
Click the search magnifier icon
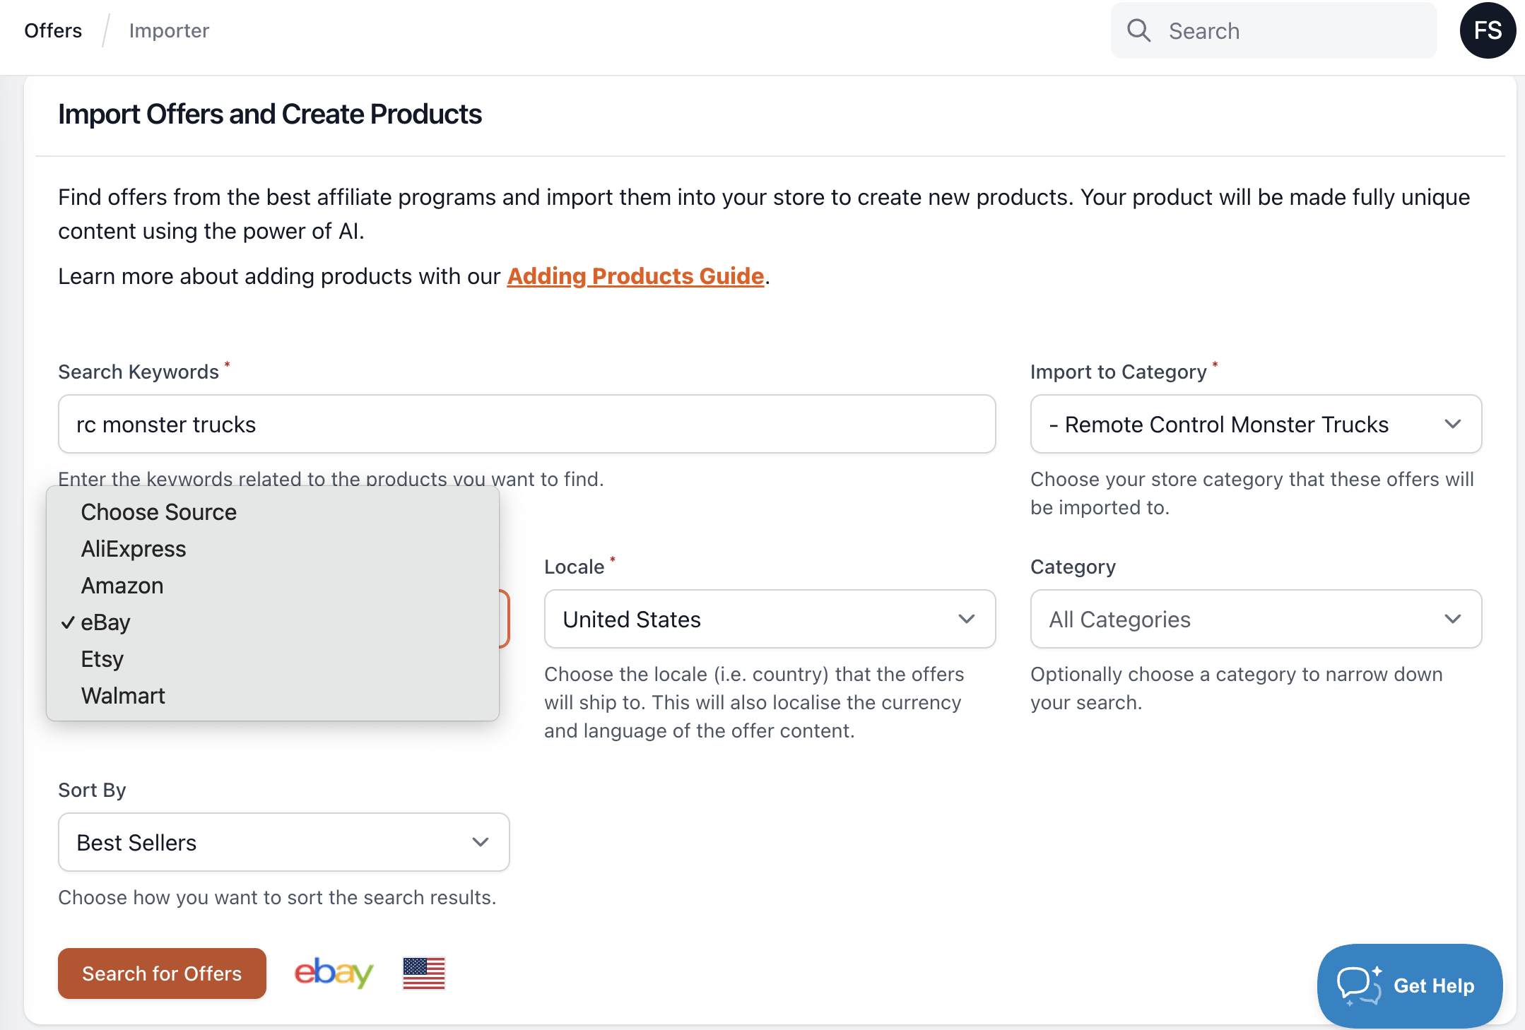(x=1138, y=30)
